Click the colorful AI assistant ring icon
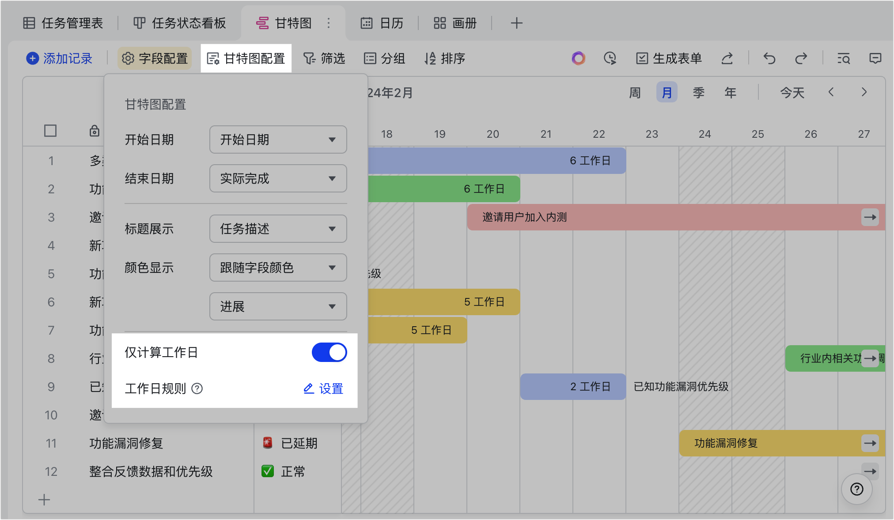Screen dimensions: 894x520 [x=578, y=58]
